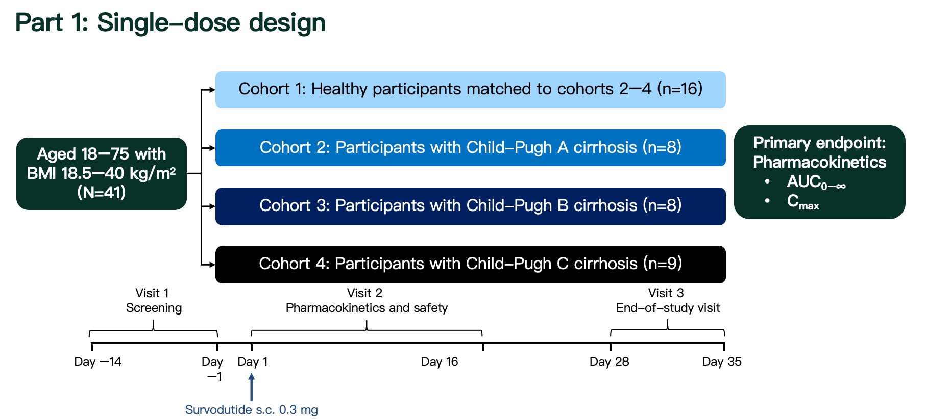Screen dimensions: 926x419
Task: Click the "Survodutide s.c. 0.3 mg" label
Action: tap(251, 410)
